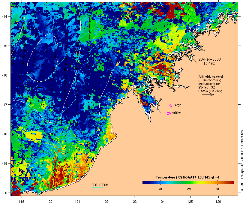Screen dimensions: 246x204
Task: Click the longitude '119' axis label
Action: tap(22, 202)
